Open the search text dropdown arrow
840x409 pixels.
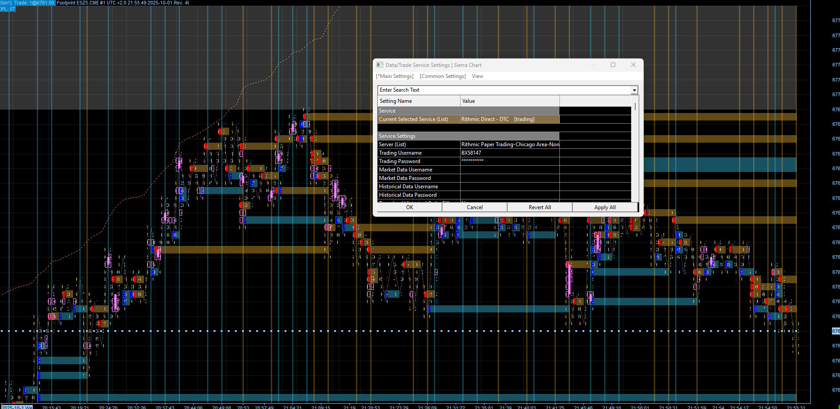(x=634, y=90)
